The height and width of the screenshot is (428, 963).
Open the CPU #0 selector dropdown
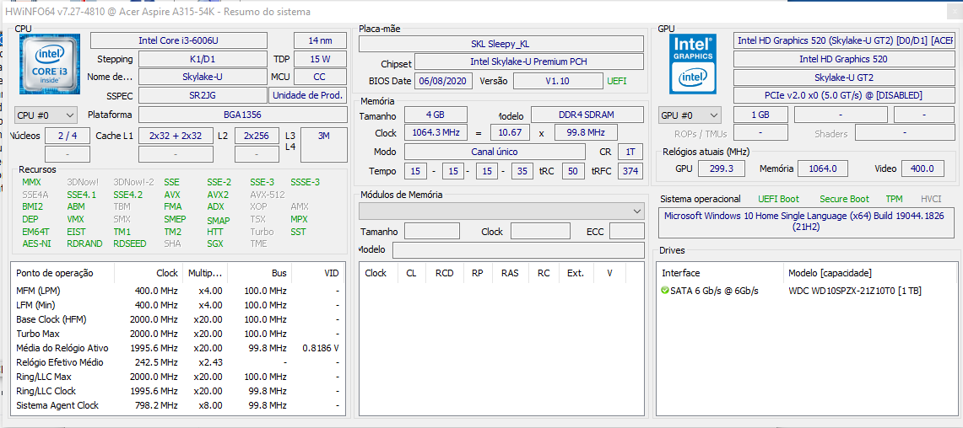46,115
